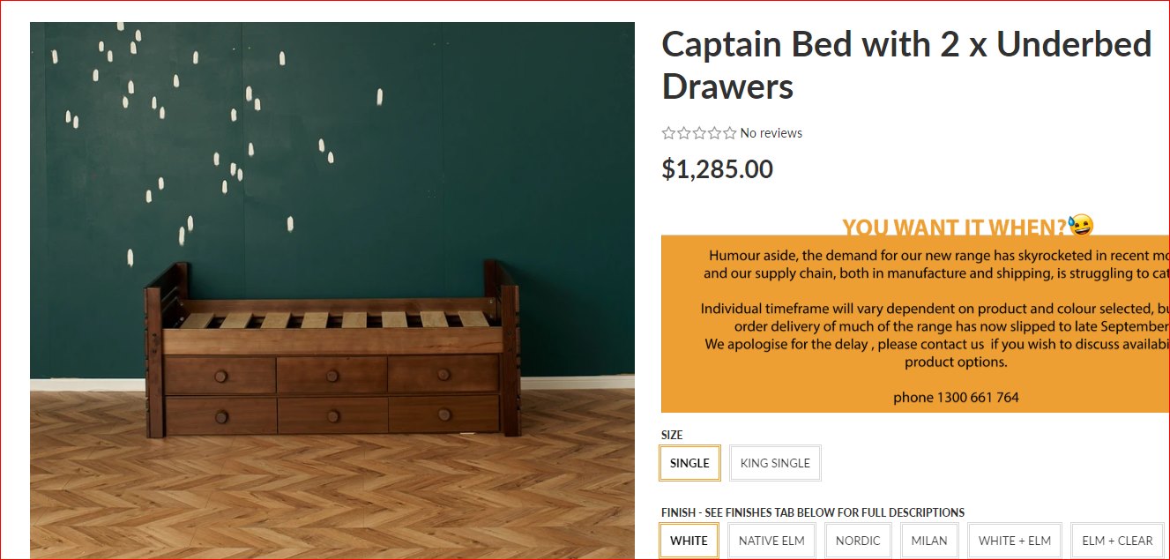Click the Captain Bed product title
Image resolution: width=1170 pixels, height=560 pixels.
(906, 65)
